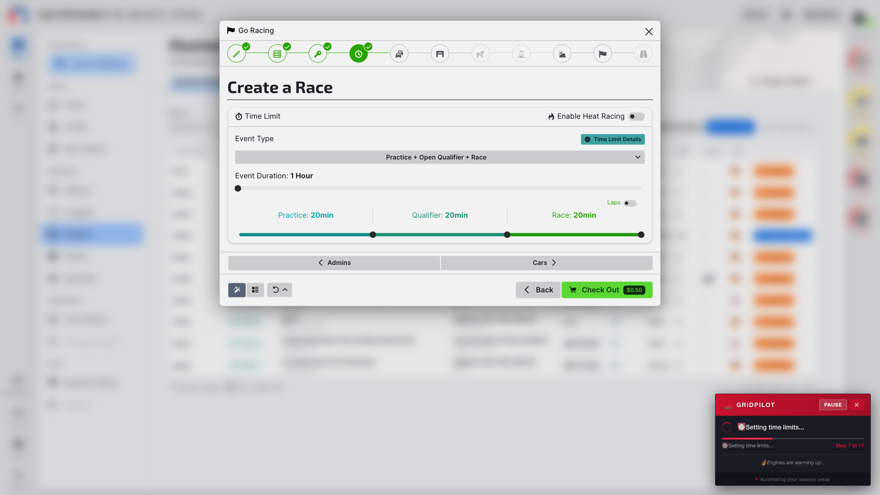Open the Event Type dropdown

(440, 157)
